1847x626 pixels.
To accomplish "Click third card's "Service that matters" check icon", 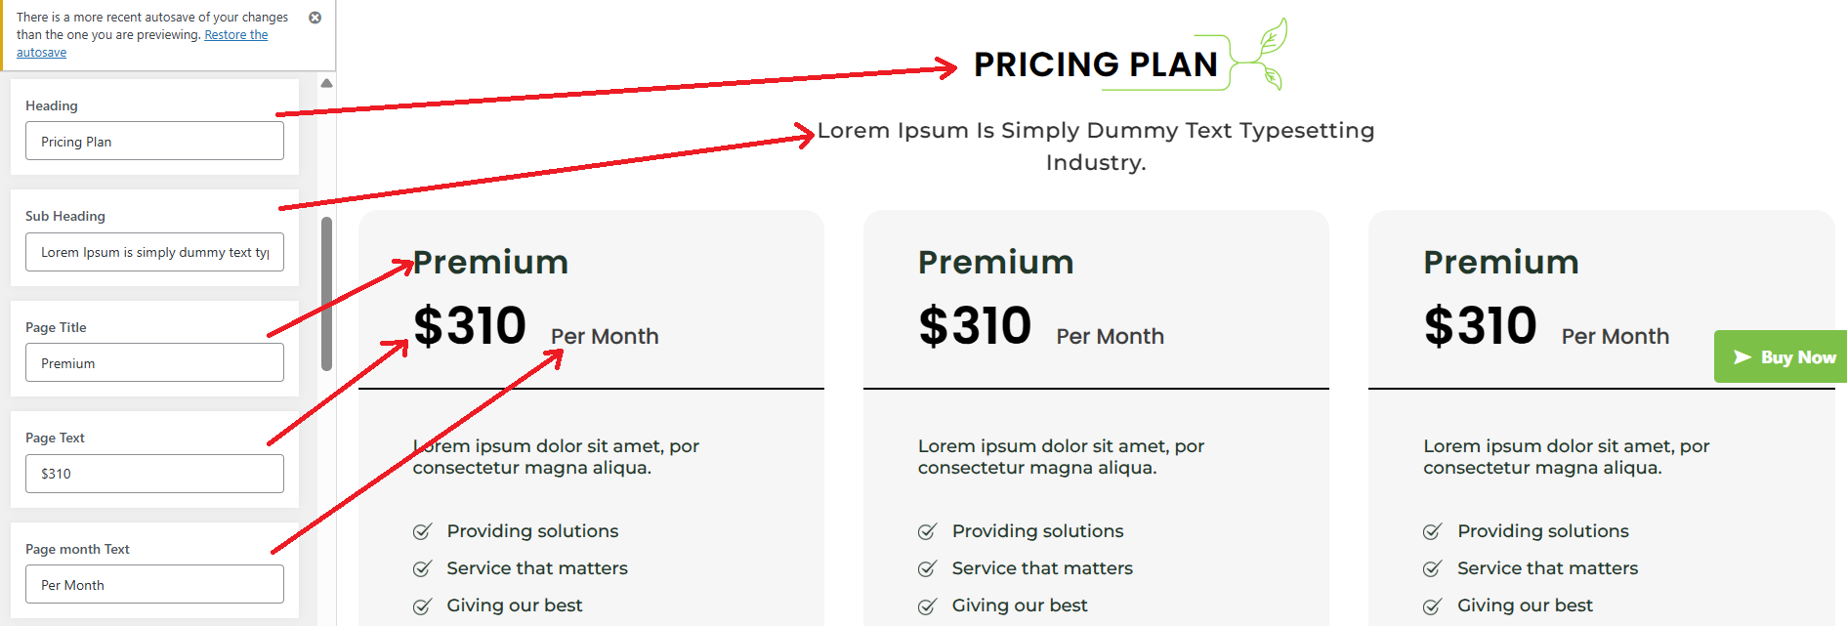I will coord(1432,568).
